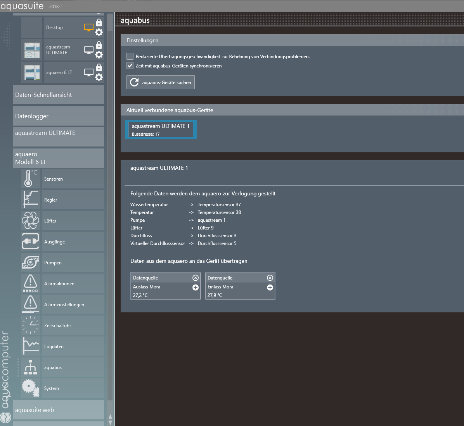Expand the Daten-Schnellansicht section
This screenshot has height=426, width=464.
tap(58, 95)
